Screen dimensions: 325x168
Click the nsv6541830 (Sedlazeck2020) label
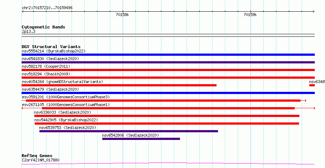[50, 59]
